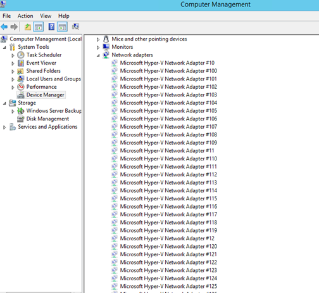
Task: Click the Device Manager icon in tree
Action: tap(21, 95)
